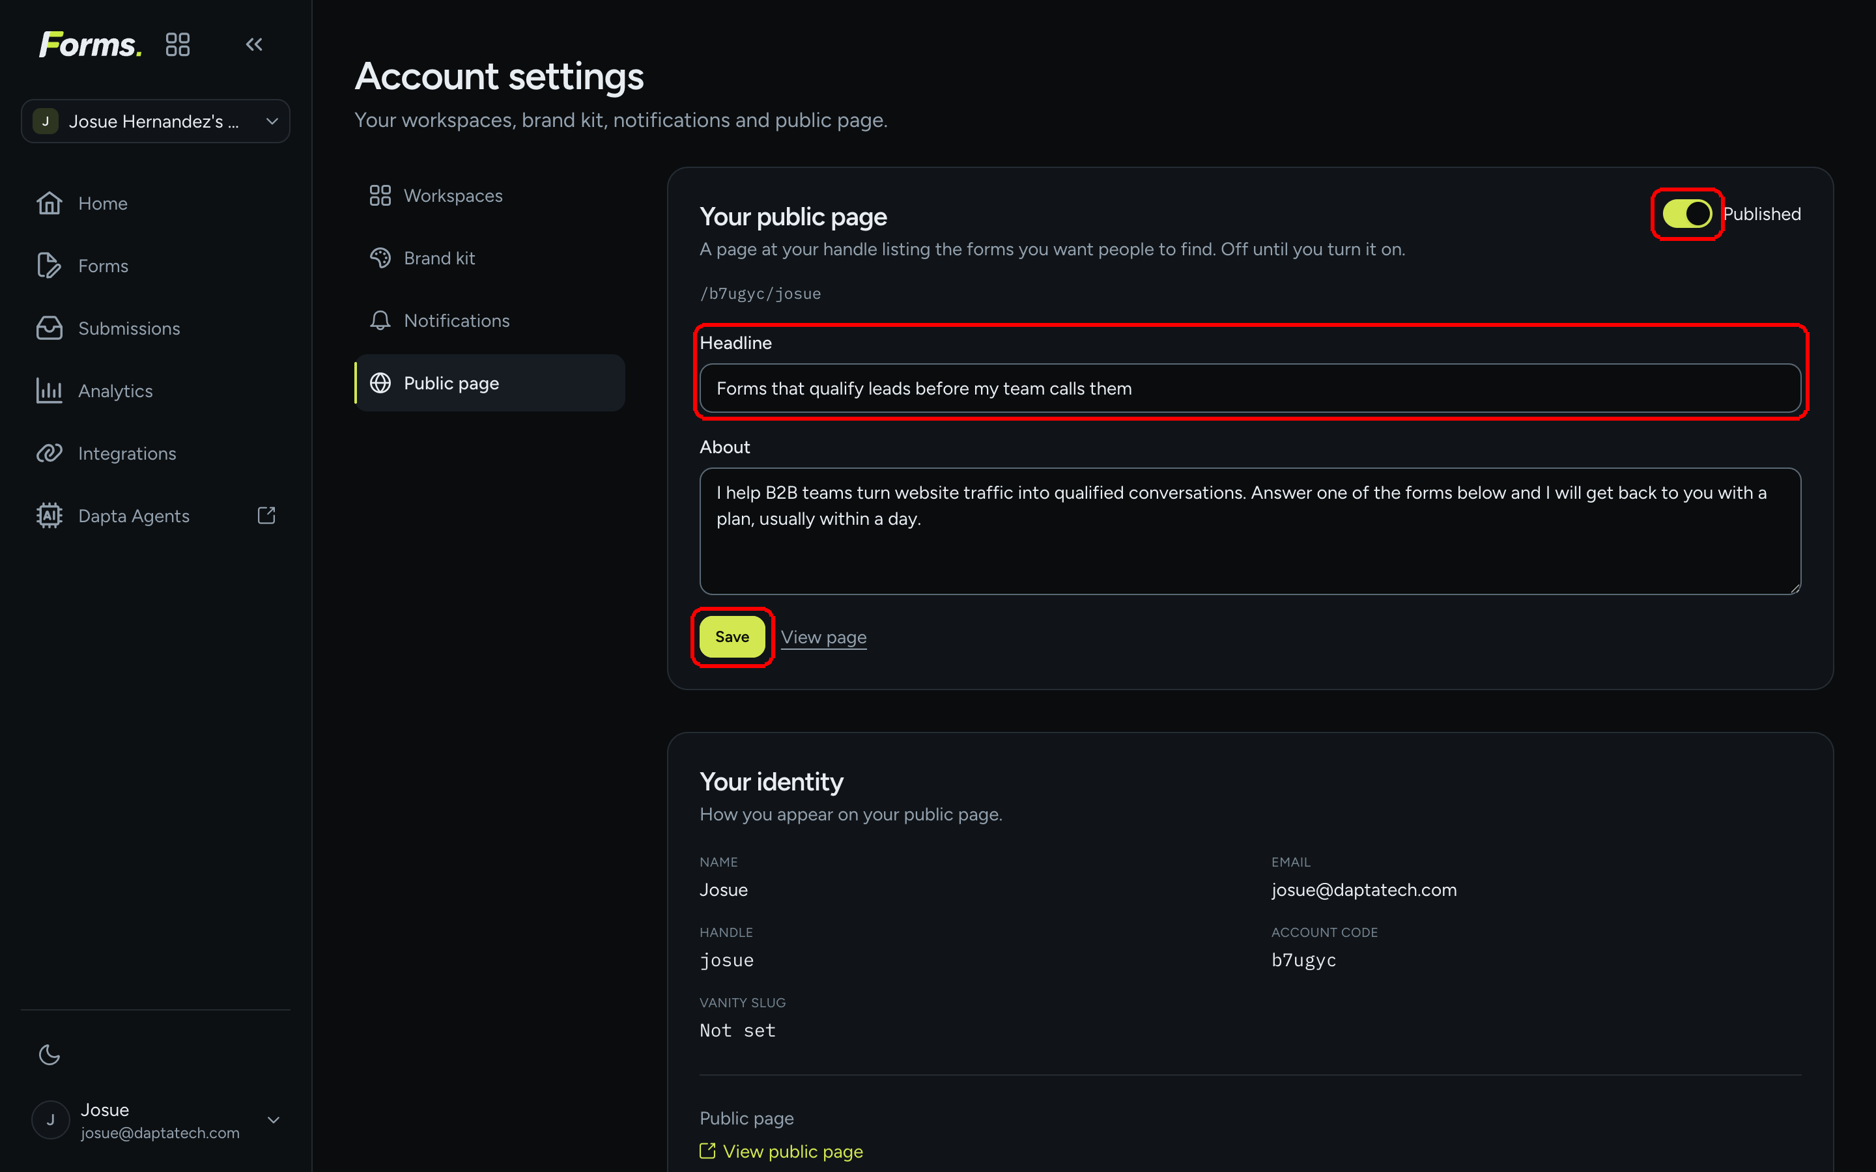Open the View public page link
This screenshot has height=1172, width=1876.
(x=782, y=1151)
